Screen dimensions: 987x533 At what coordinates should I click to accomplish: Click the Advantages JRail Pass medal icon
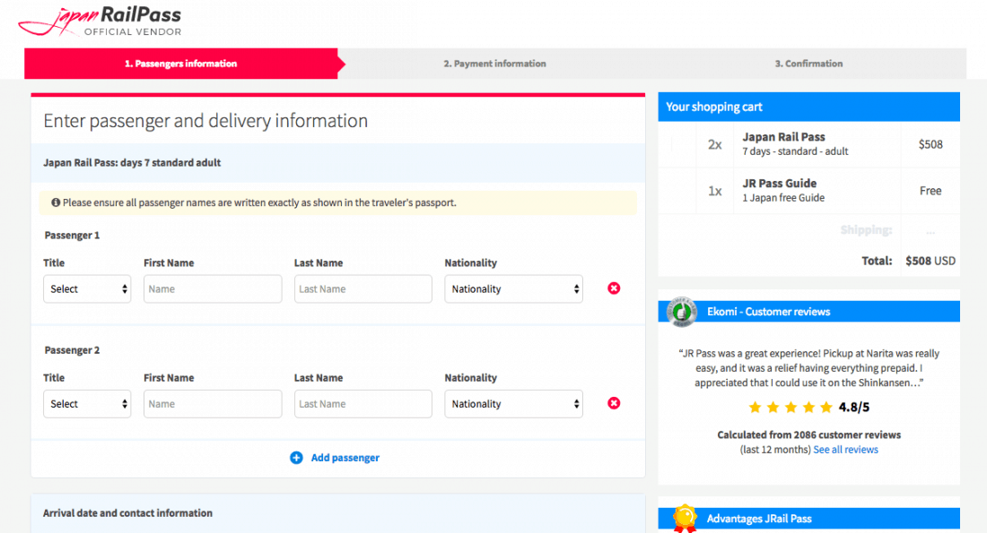685,519
